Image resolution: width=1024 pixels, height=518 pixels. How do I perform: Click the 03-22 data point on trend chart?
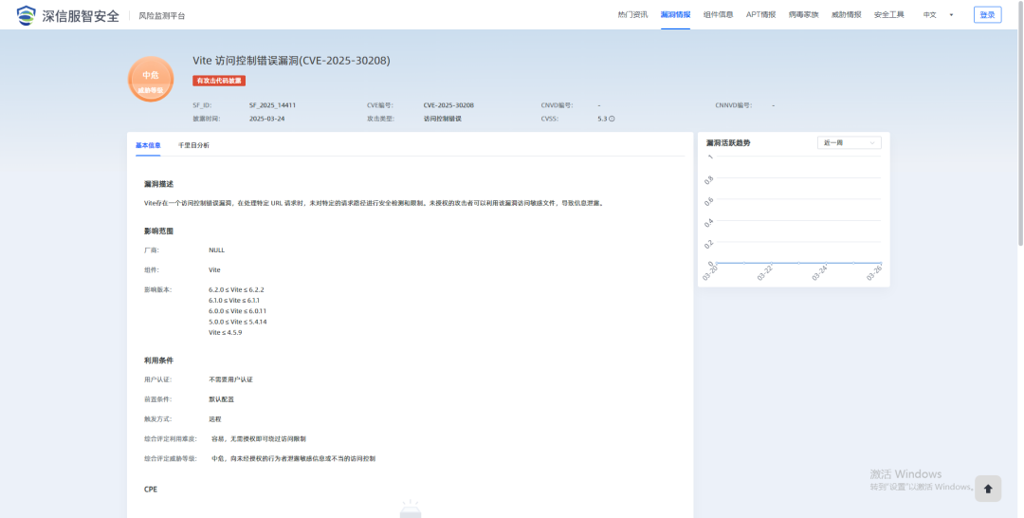[771, 263]
